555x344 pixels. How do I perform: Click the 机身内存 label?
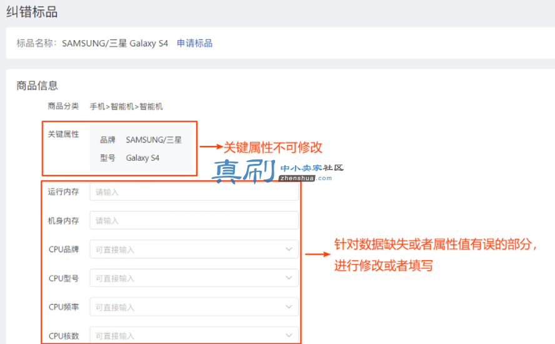pyautogui.click(x=63, y=221)
